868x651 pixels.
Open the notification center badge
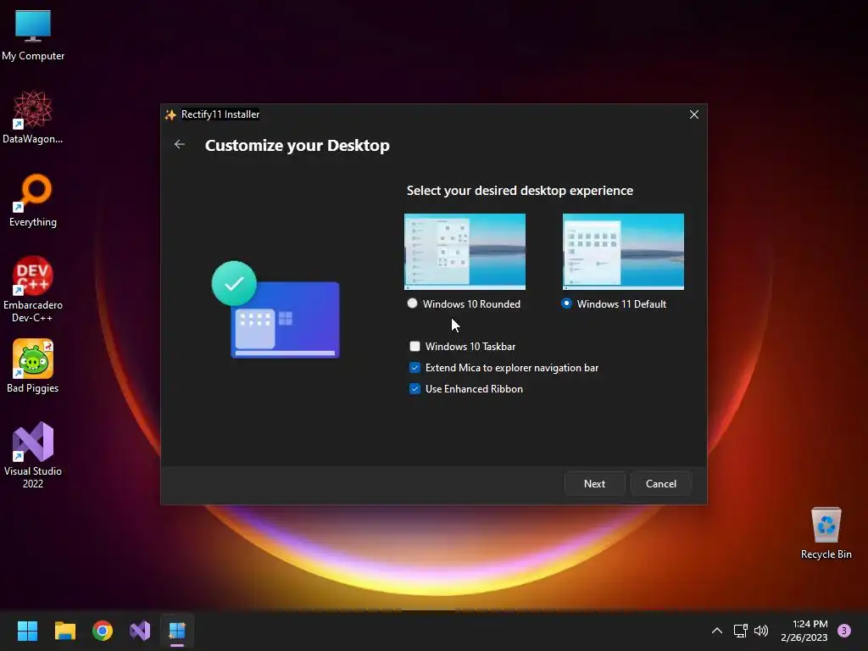[844, 631]
